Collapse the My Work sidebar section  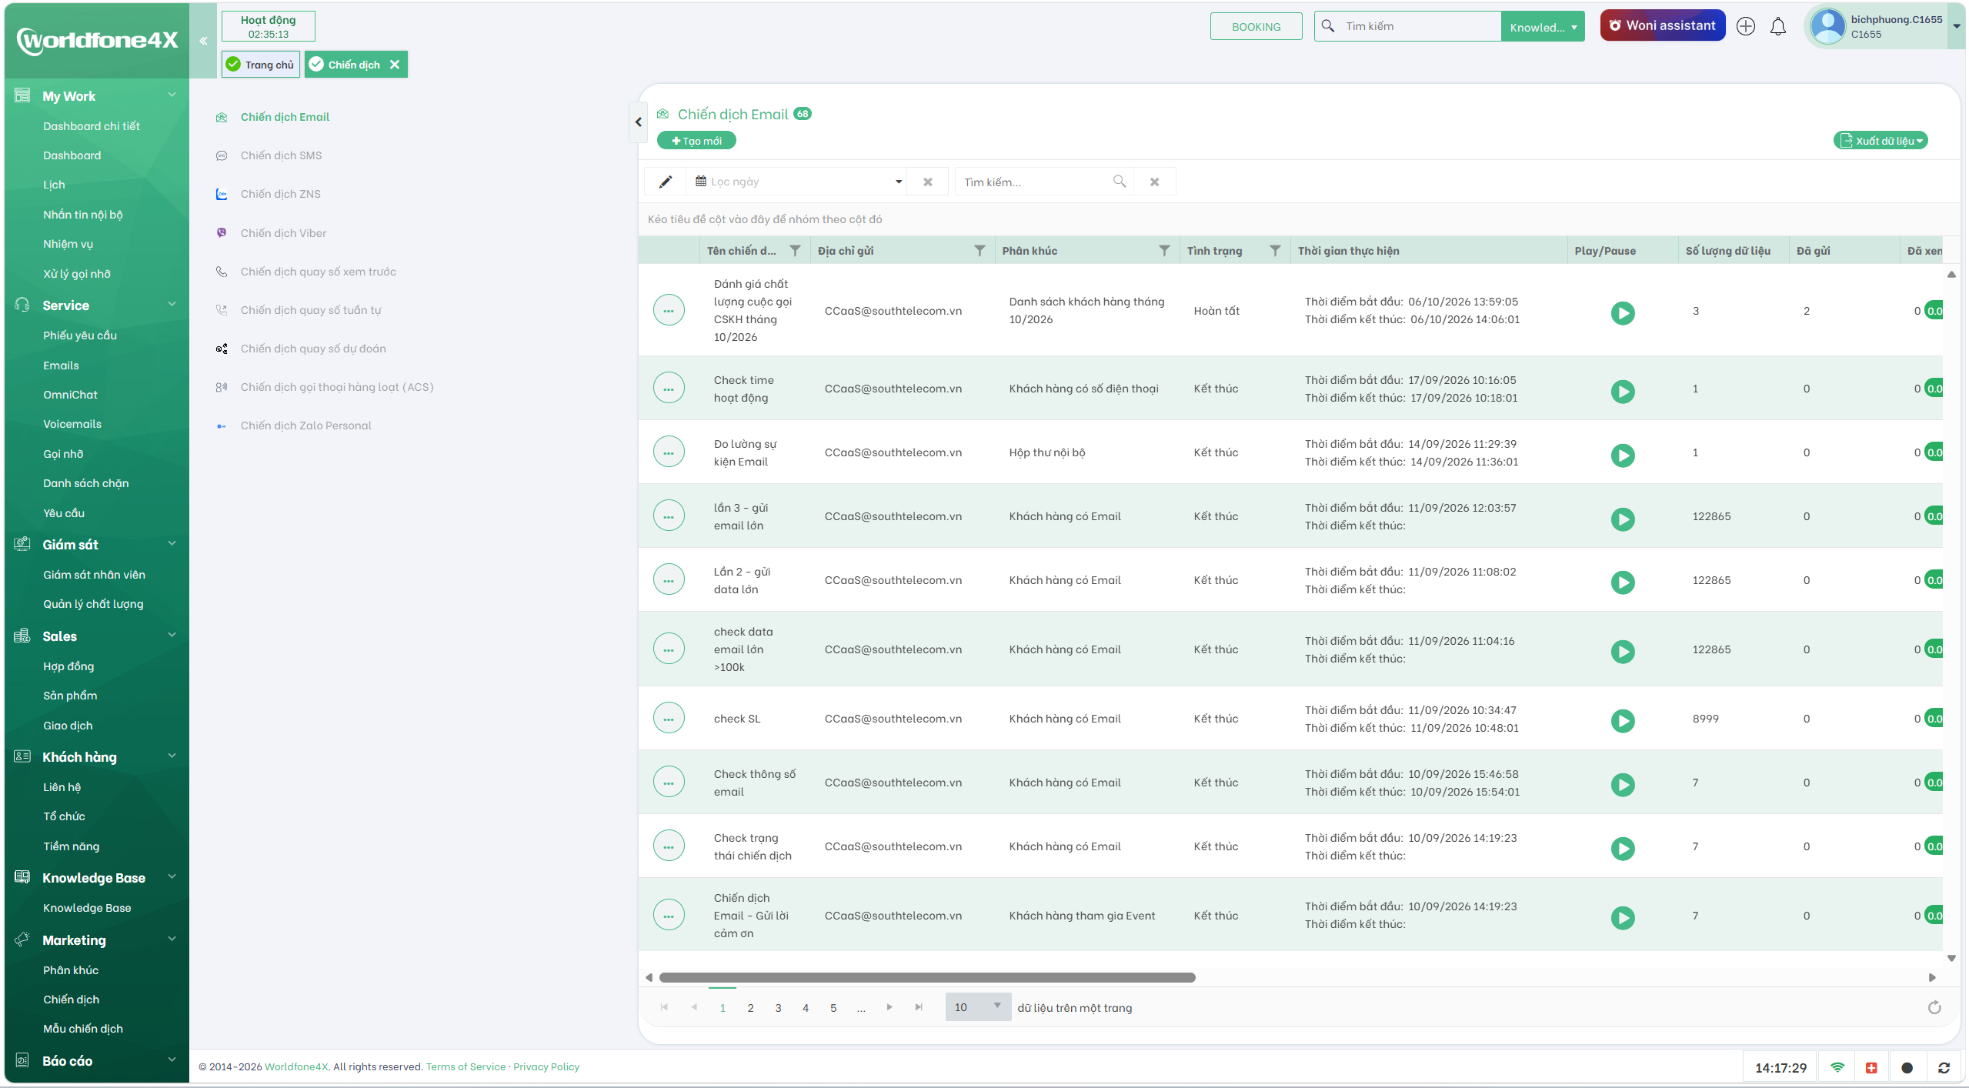(172, 95)
